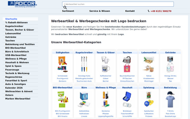Select Weihnachten & Advent sidebar entry
The height and width of the screenshot is (119, 190).
(x=20, y=91)
